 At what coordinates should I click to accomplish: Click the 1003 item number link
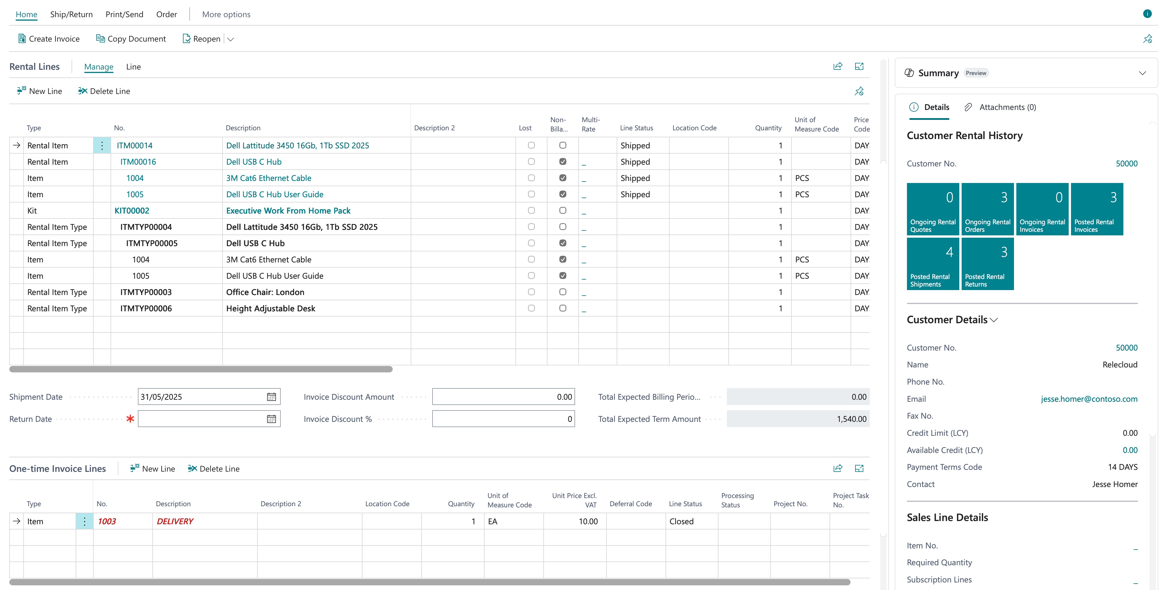[x=107, y=521]
